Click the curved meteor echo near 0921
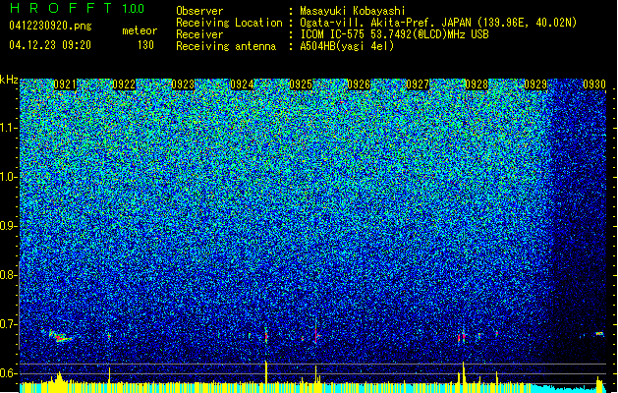The image size is (618, 393). (x=60, y=336)
